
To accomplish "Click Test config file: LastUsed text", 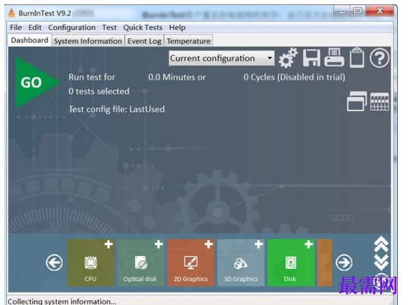I will tap(117, 109).
